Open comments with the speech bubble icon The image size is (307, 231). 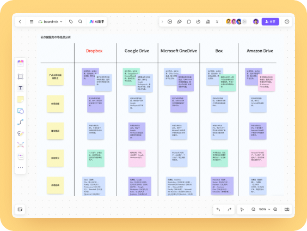click(189, 22)
